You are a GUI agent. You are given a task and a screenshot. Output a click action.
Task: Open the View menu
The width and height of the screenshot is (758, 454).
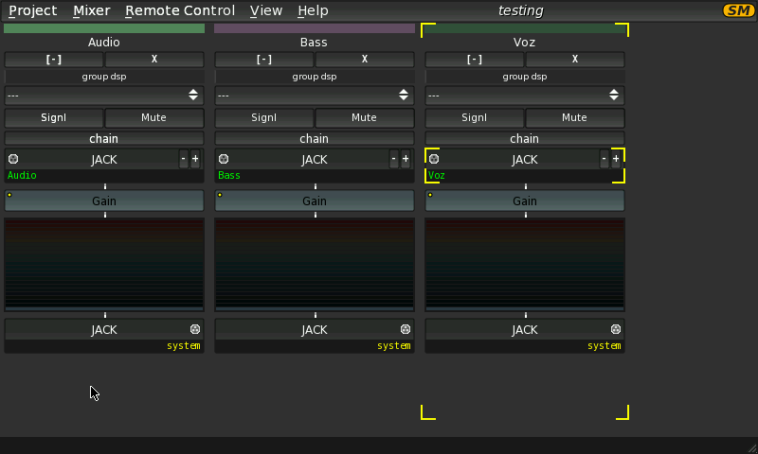266,10
